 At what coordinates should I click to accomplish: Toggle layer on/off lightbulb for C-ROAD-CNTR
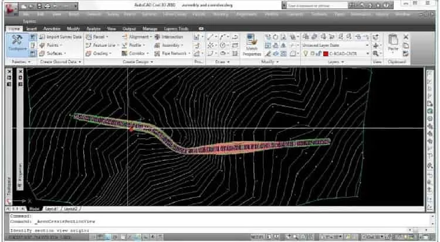pyautogui.click(x=306, y=53)
